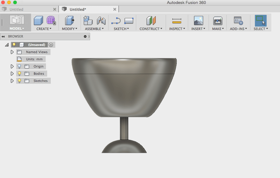Close the Untitled* tab
This screenshot has width=280, height=178.
115,9
